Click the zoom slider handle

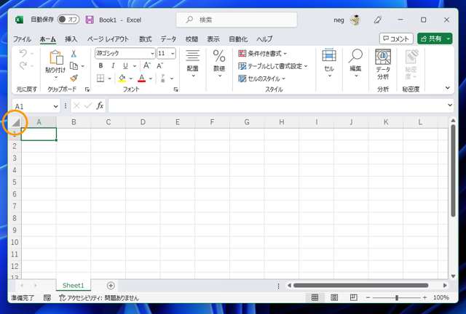396,298
